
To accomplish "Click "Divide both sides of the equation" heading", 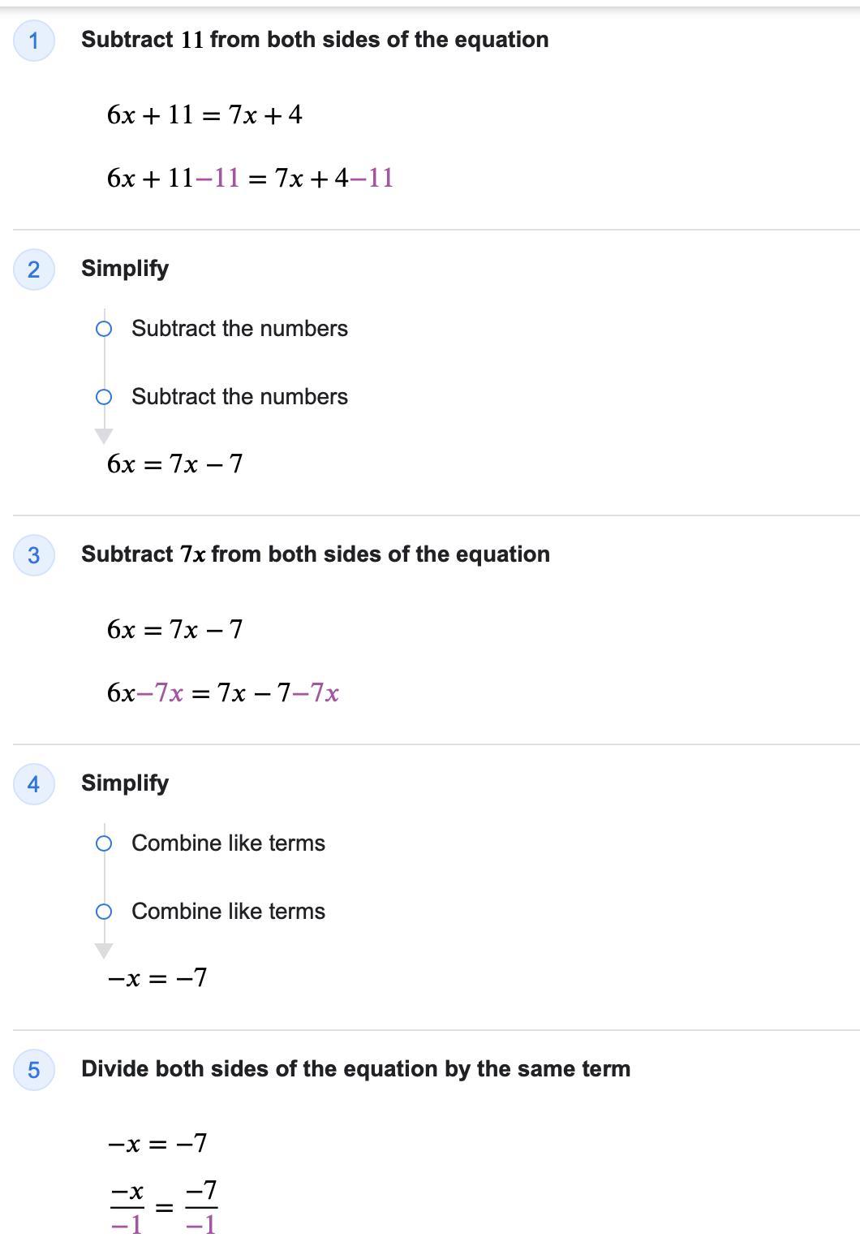I will pyautogui.click(x=355, y=1069).
